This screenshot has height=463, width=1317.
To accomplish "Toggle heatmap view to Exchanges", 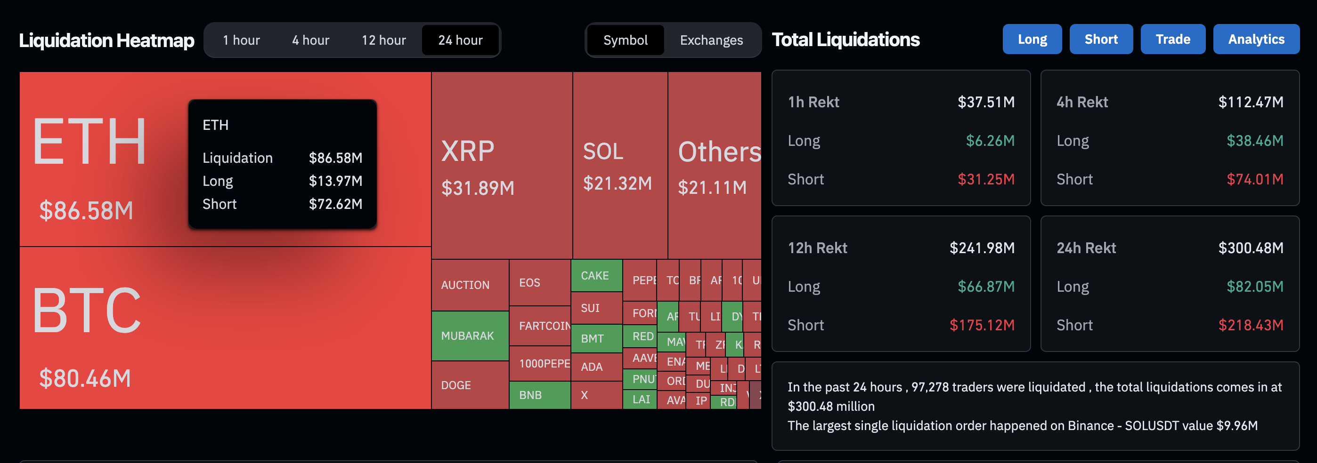I will coord(711,40).
